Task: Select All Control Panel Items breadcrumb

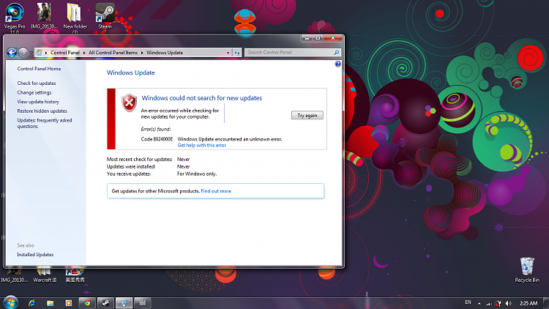Action: (x=113, y=53)
